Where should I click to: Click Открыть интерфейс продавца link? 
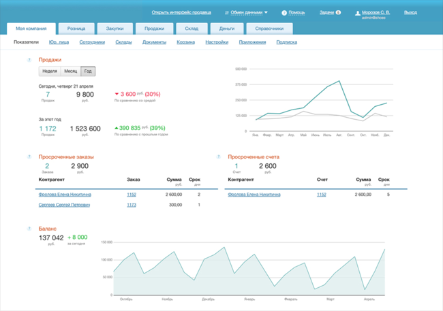181,12
